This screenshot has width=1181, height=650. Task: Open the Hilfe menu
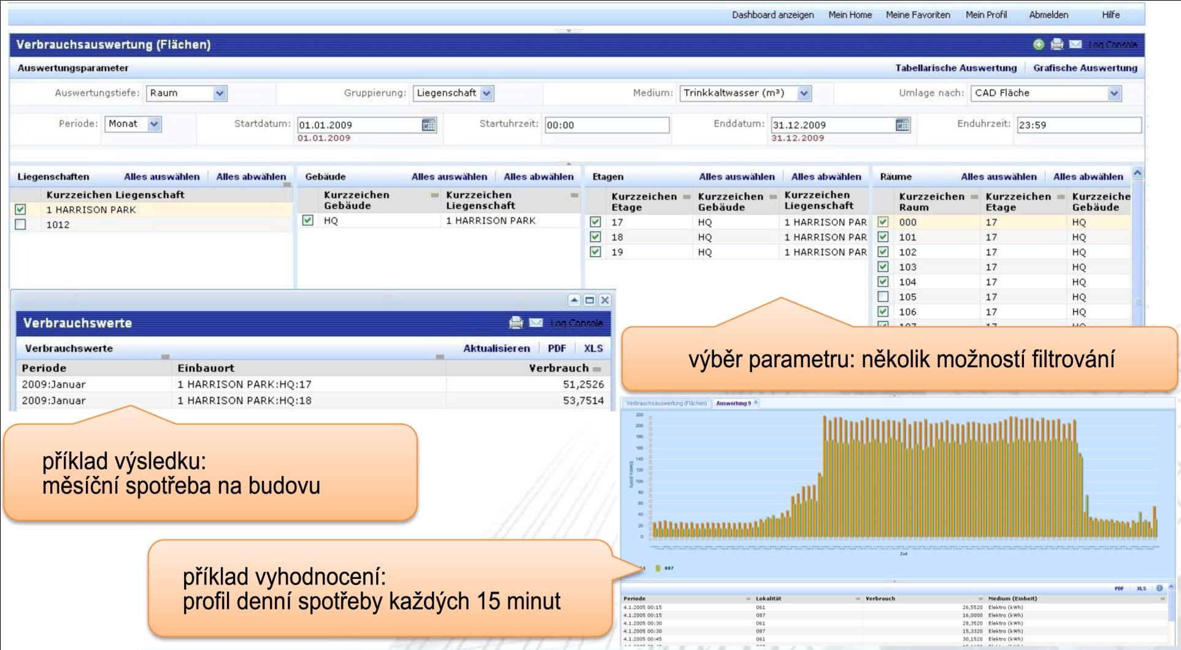point(1111,15)
